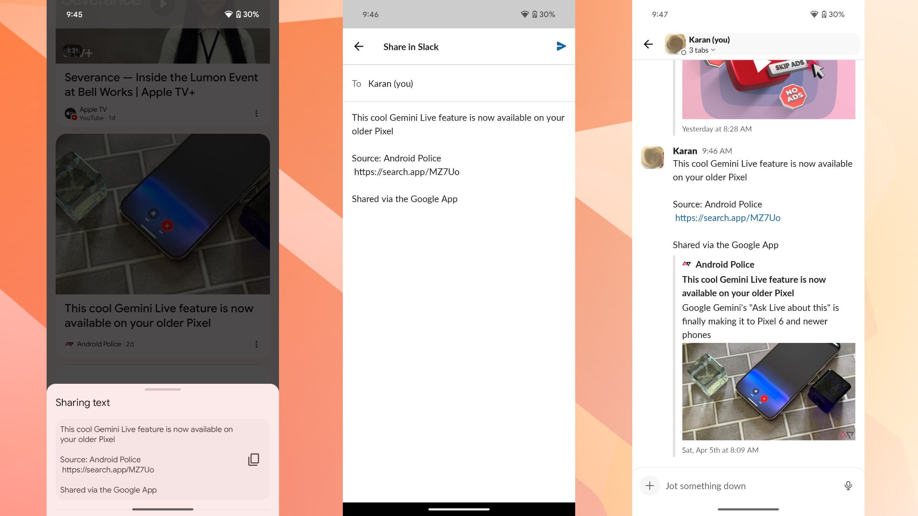This screenshot has height=516, width=918.
Task: Open the https://search.app/MZ7Uo link in chat
Action: (x=727, y=218)
